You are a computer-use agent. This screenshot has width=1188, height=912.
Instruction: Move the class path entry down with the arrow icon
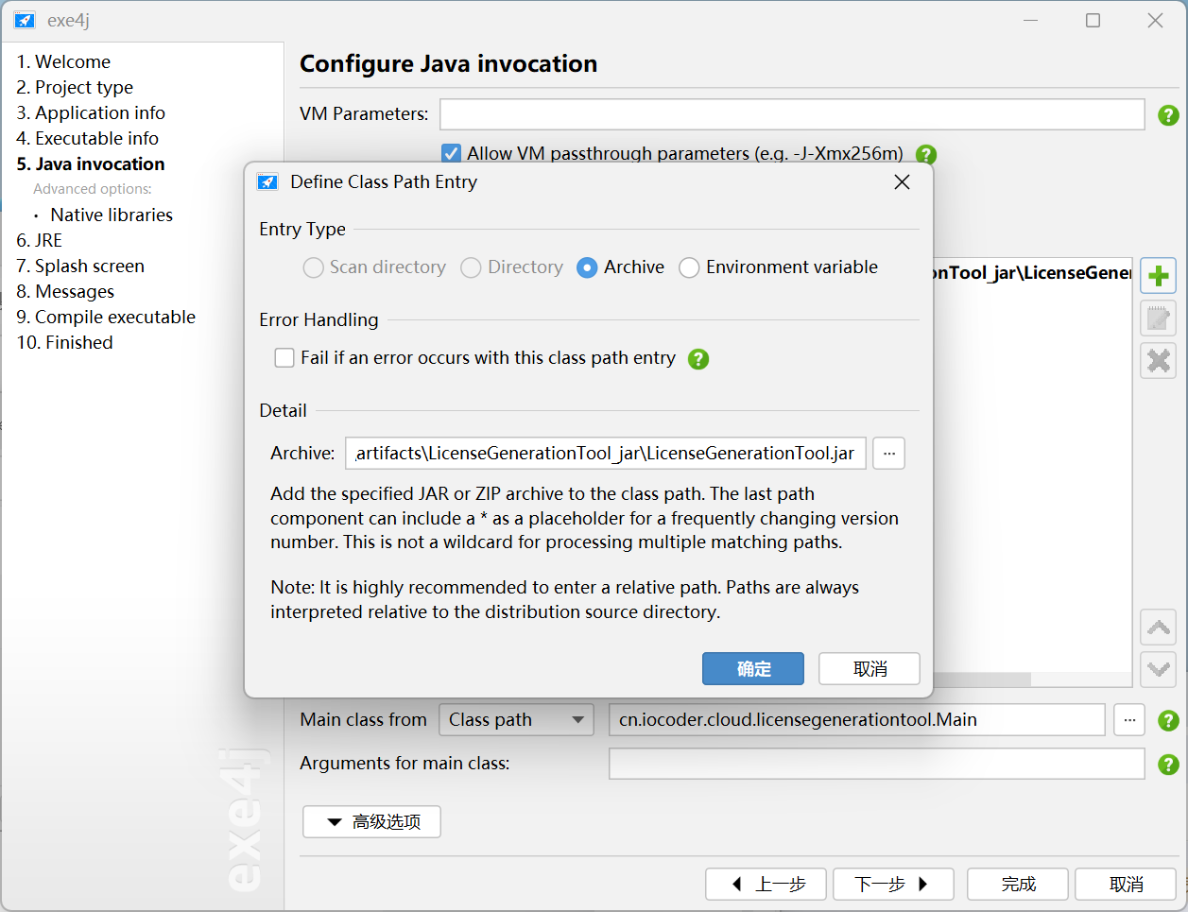click(x=1158, y=669)
